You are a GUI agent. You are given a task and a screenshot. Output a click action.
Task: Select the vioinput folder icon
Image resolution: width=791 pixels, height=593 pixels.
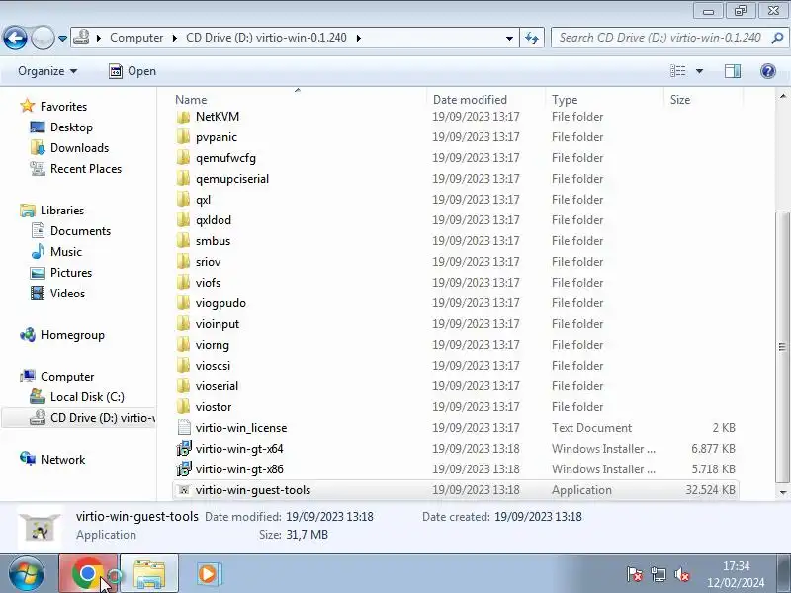(x=184, y=324)
